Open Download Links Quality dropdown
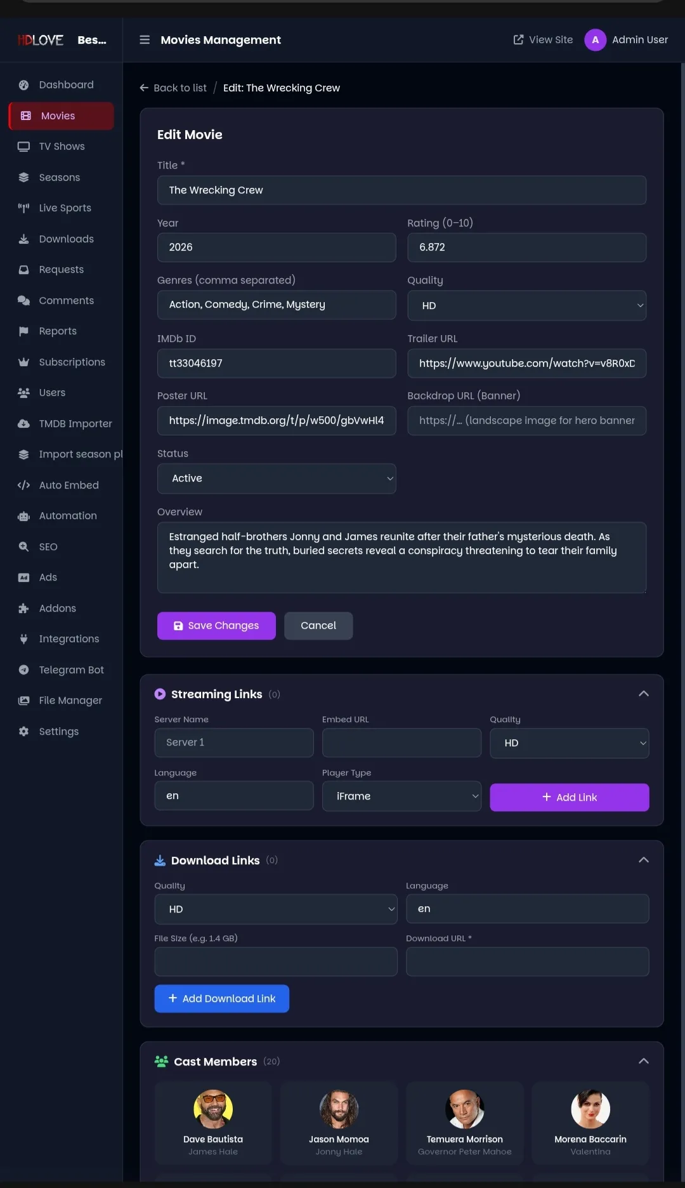Viewport: 685px width, 1188px height. pos(276,909)
